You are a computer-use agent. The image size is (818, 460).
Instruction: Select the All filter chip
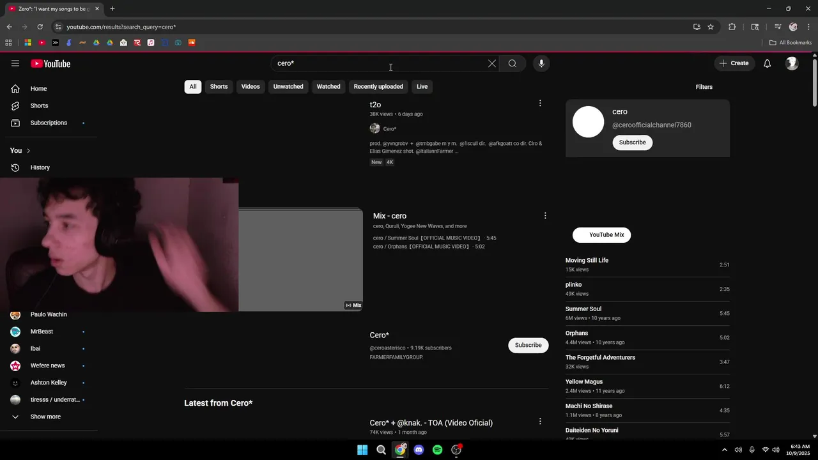(x=193, y=86)
